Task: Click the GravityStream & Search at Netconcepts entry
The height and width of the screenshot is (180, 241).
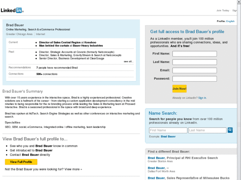Action: (x=80, y=55)
